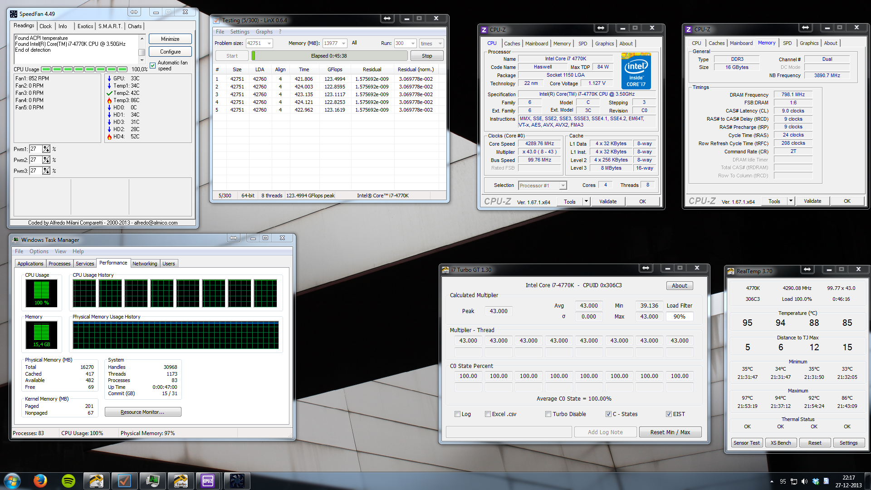Toggle Automatic fan speed in SpeedFan
The height and width of the screenshot is (490, 871).
click(153, 66)
